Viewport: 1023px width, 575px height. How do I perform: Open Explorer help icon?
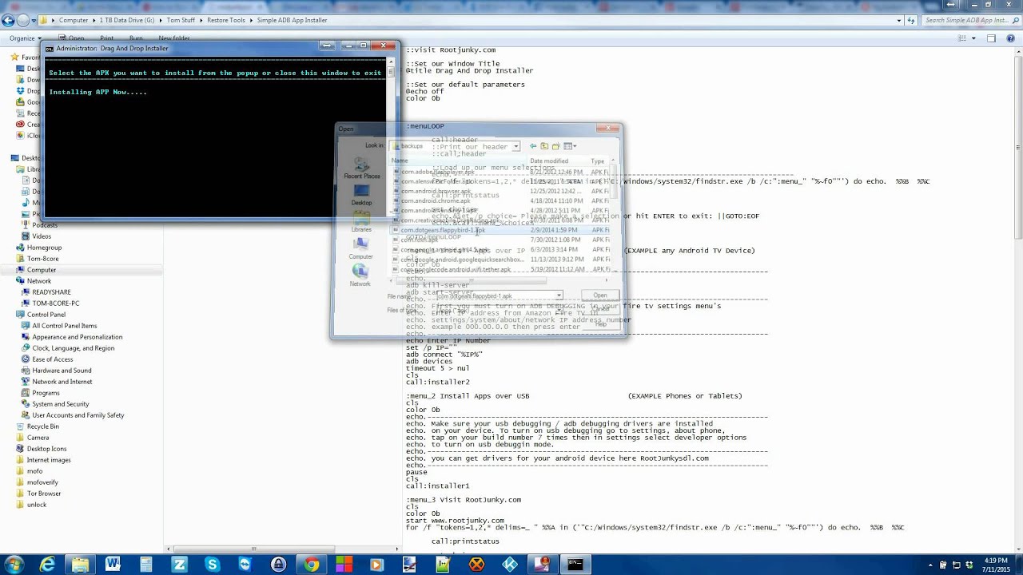(1011, 38)
